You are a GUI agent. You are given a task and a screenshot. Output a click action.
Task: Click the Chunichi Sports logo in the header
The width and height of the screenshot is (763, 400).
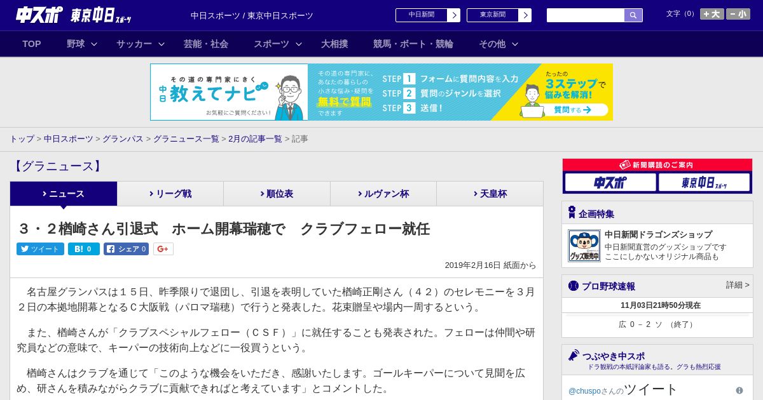[x=39, y=15]
